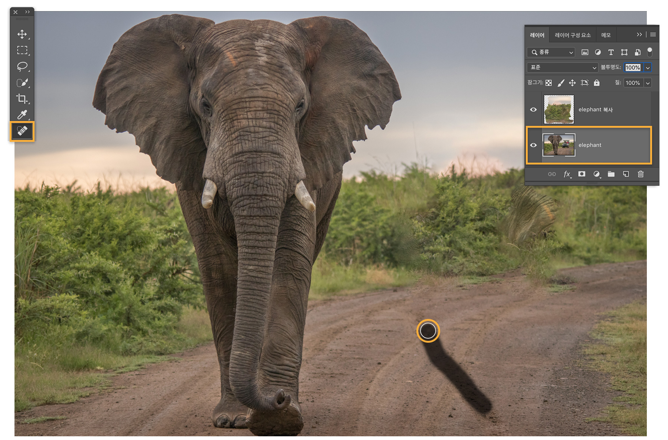Select the elephant layer thumbnail

(559, 145)
